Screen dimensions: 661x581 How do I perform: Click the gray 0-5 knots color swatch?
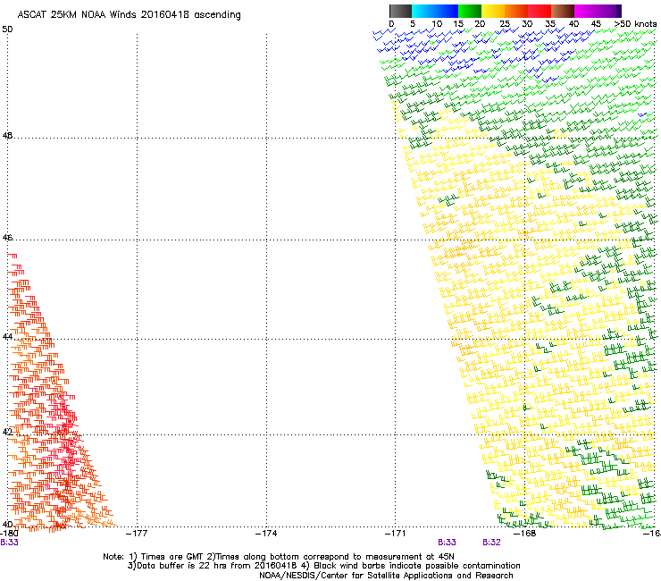point(400,11)
